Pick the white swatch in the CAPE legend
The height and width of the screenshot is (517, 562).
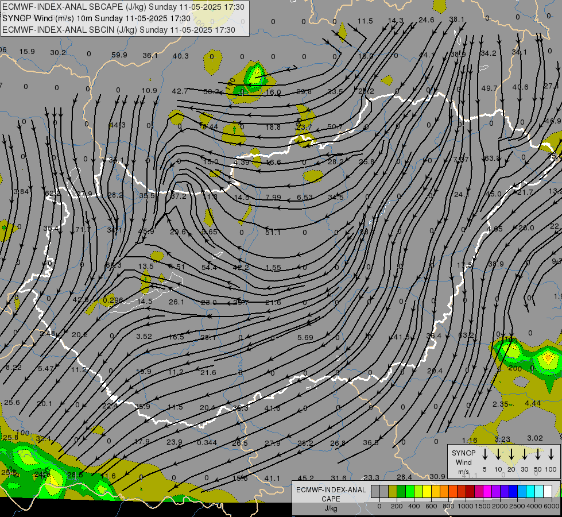click(x=548, y=491)
